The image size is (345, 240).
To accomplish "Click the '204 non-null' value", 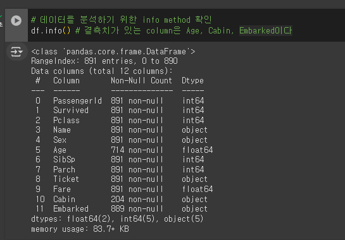I will pos(137,199).
